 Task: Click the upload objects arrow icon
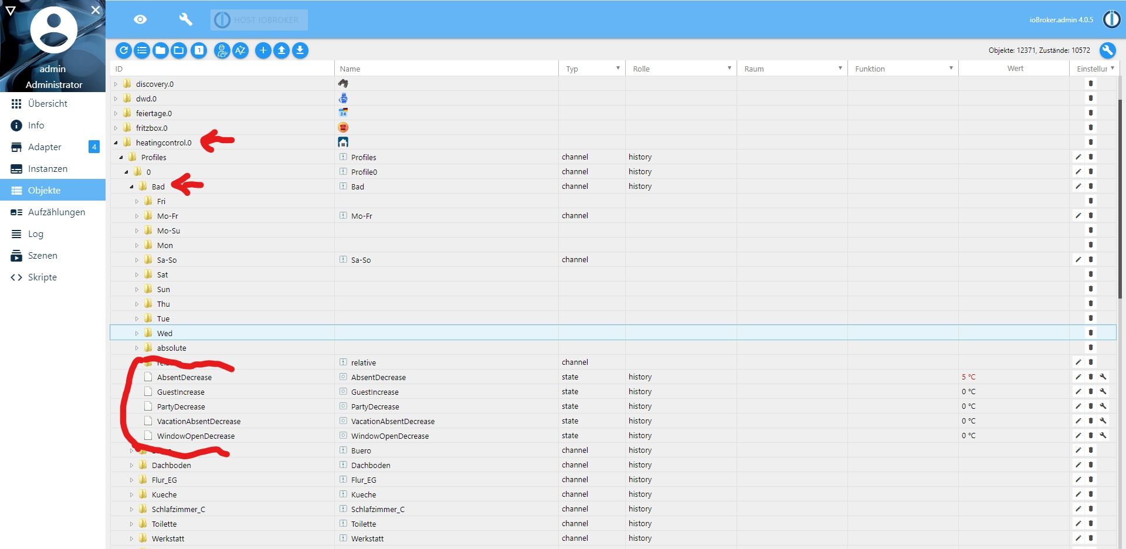tap(281, 50)
